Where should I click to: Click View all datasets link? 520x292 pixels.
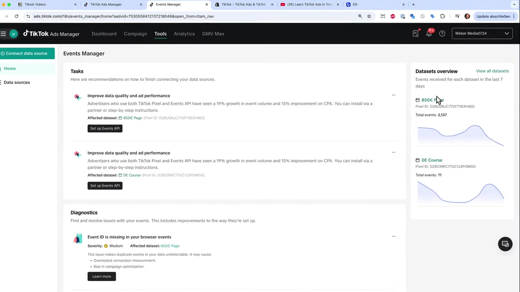click(x=492, y=71)
